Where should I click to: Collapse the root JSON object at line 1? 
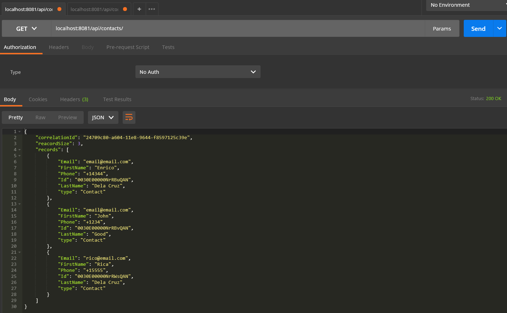coord(19,132)
